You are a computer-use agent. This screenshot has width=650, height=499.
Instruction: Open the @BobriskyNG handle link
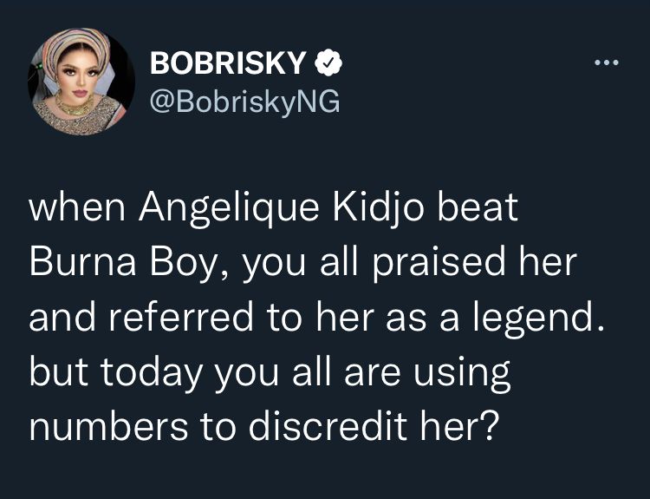(x=244, y=102)
